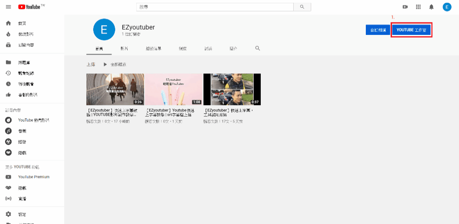Open Sports channel icon in sidebar

click(8, 142)
